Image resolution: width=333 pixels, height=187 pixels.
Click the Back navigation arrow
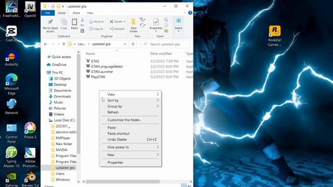[x=46, y=44]
